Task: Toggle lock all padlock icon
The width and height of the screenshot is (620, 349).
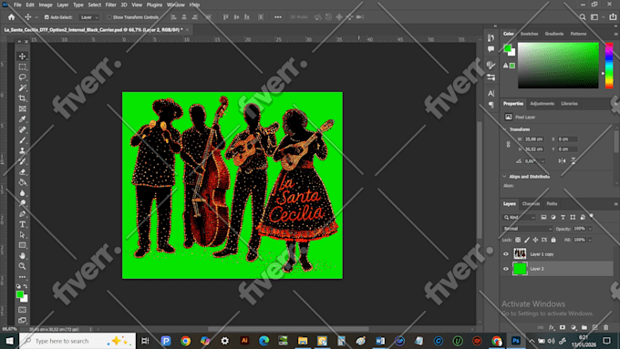Action: 553,240
